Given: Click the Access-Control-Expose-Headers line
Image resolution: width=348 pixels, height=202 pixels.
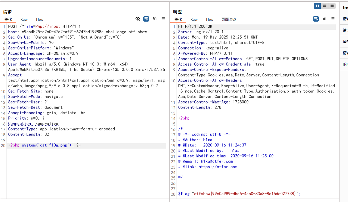Looking at the screenshot, I should click(x=249, y=72).
